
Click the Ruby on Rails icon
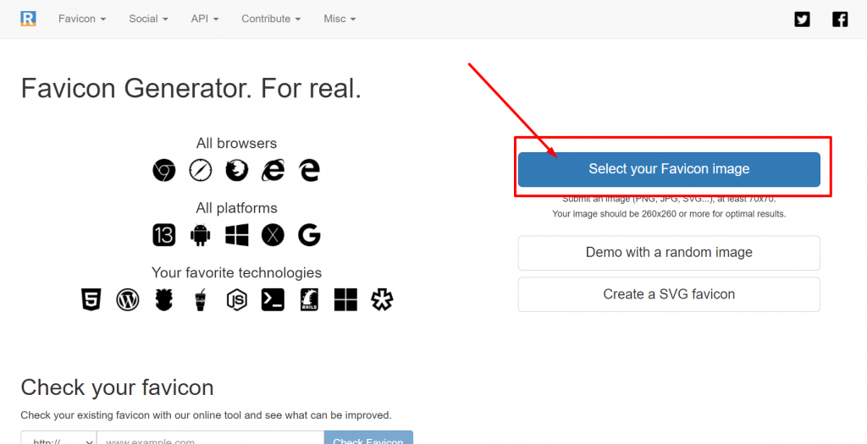[310, 299]
